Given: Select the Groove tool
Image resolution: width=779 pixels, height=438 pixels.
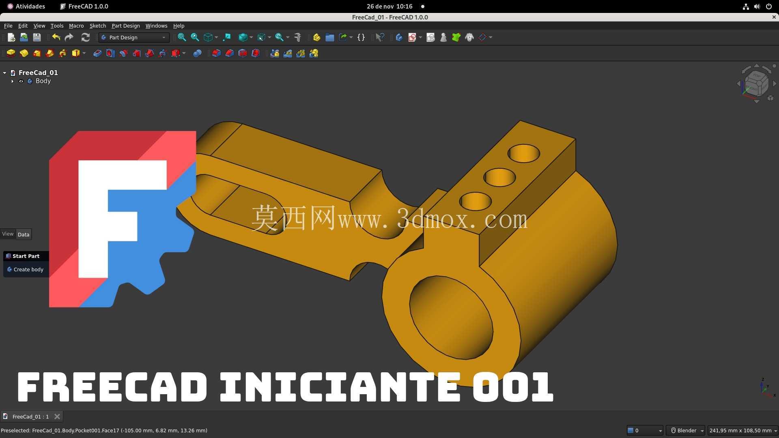Looking at the screenshot, I should tap(123, 53).
